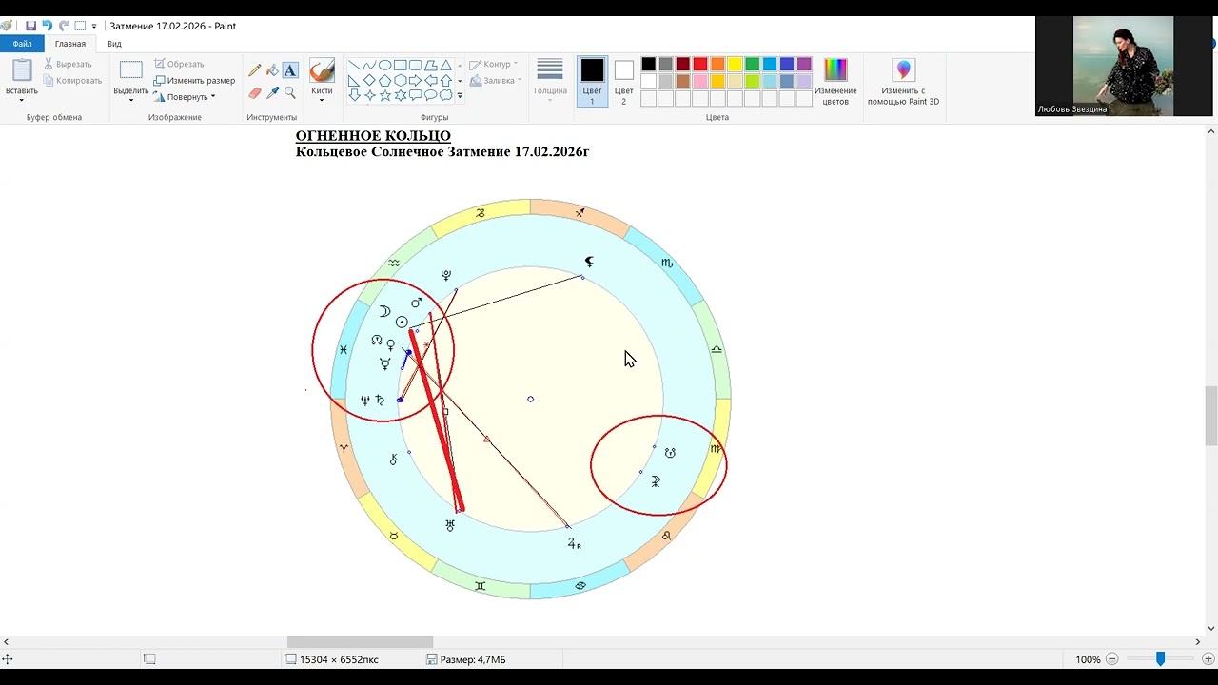Pick the red color swatch

coord(700,65)
